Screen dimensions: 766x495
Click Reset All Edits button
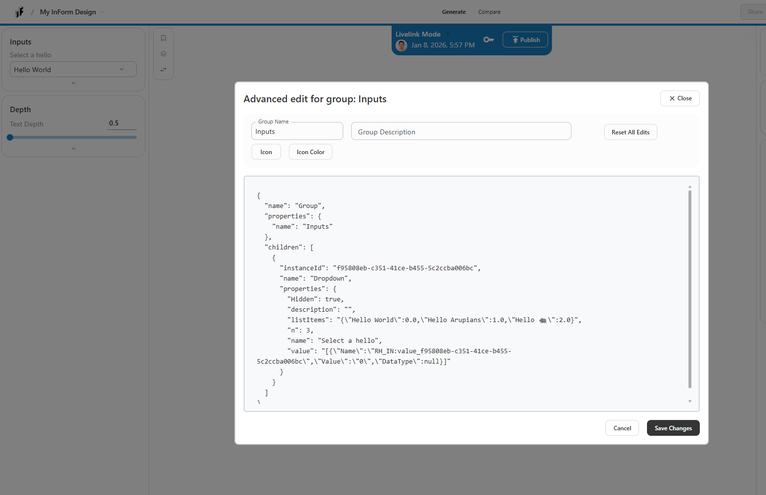[630, 132]
